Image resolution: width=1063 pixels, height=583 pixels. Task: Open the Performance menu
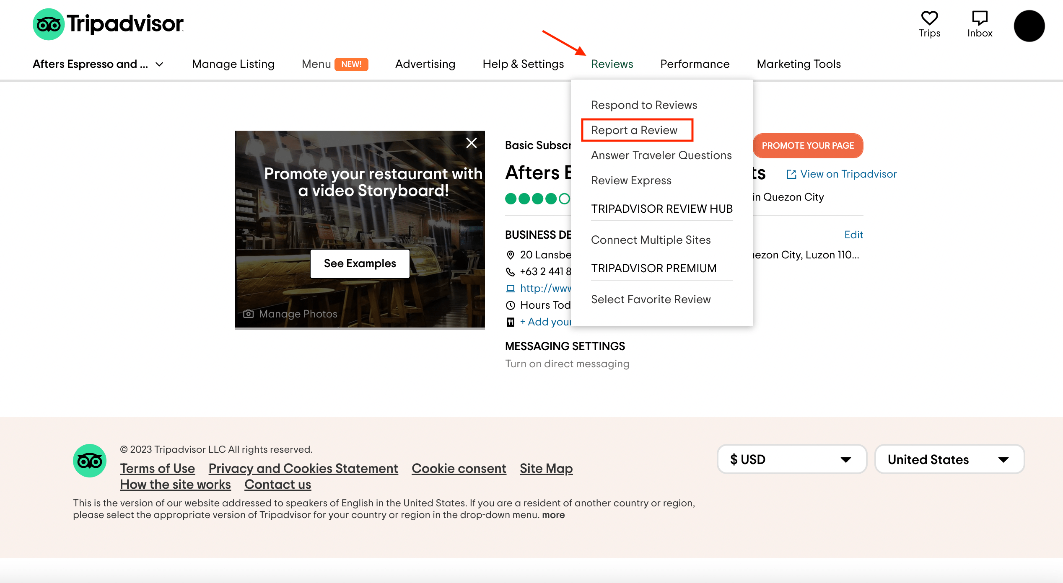tap(695, 64)
